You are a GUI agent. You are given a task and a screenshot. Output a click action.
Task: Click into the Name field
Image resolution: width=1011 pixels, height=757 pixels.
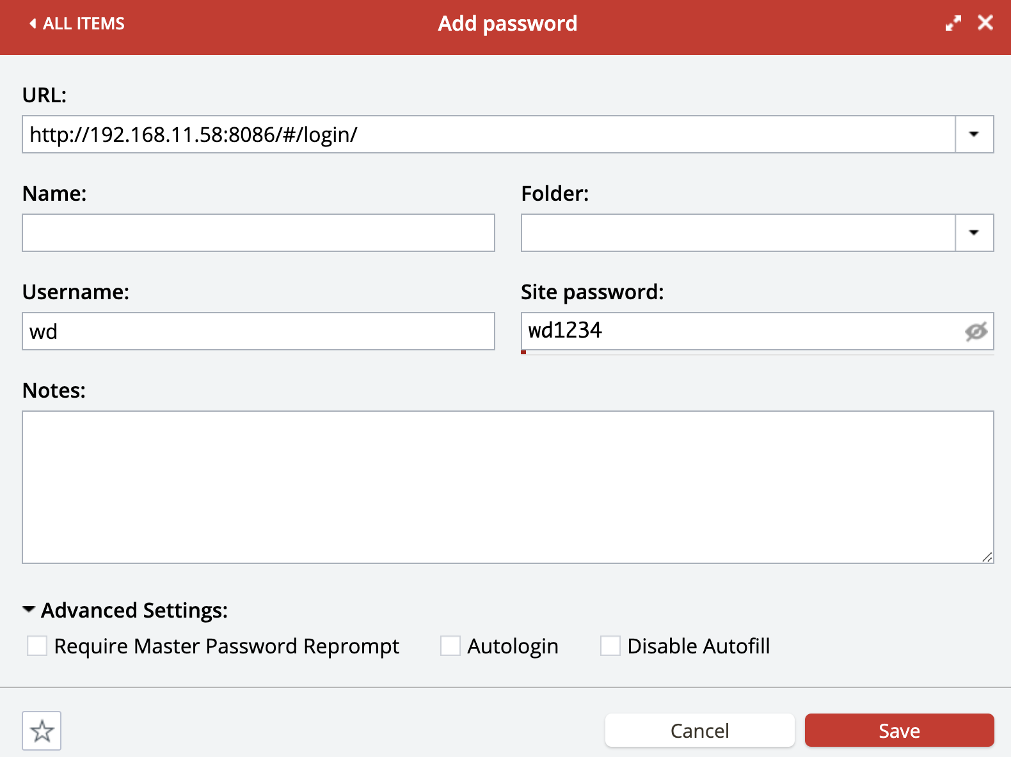point(259,233)
